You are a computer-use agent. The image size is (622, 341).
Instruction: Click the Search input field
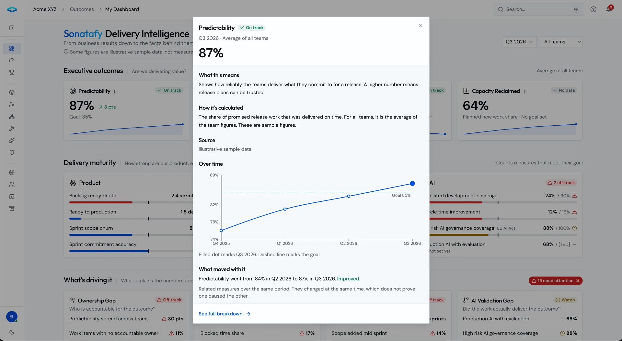pyautogui.click(x=539, y=9)
